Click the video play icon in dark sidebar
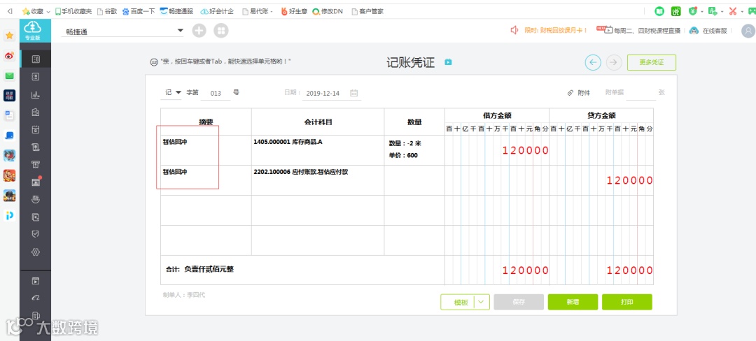The height and width of the screenshot is (341, 756). 35,282
